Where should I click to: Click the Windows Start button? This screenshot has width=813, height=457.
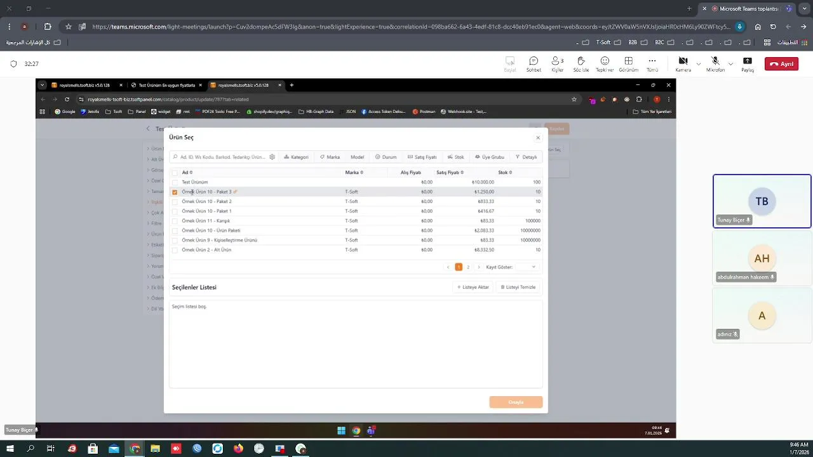(10, 449)
